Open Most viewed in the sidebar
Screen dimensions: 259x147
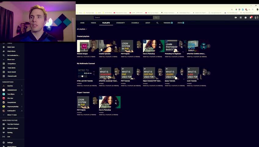pyautogui.click(x=12, y=72)
